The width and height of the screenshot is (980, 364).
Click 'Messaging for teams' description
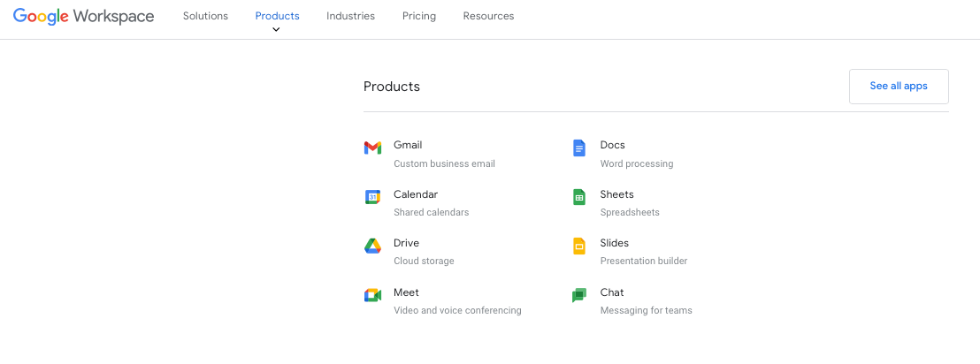647,310
